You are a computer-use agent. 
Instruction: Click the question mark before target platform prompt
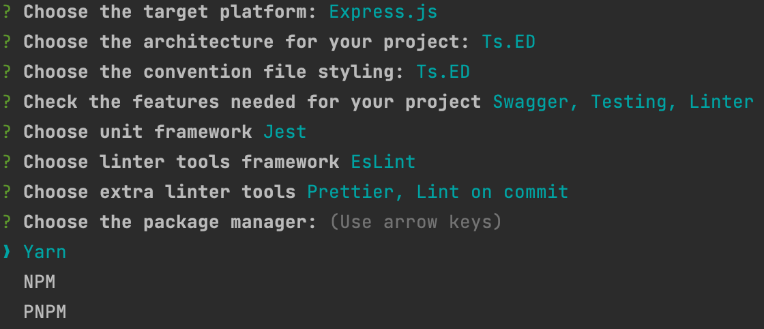coord(6,12)
